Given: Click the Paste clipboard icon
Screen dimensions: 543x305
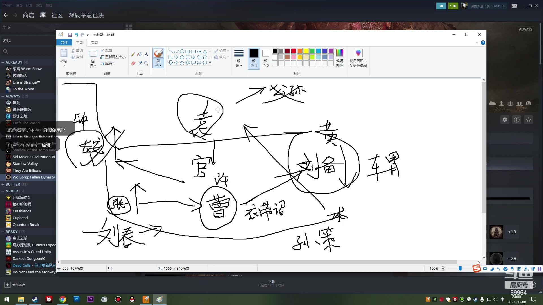Looking at the screenshot, I should (64, 53).
